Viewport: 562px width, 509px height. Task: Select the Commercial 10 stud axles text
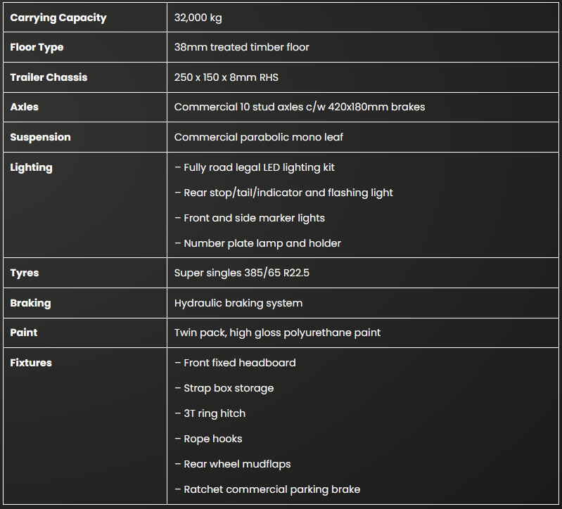(x=299, y=107)
